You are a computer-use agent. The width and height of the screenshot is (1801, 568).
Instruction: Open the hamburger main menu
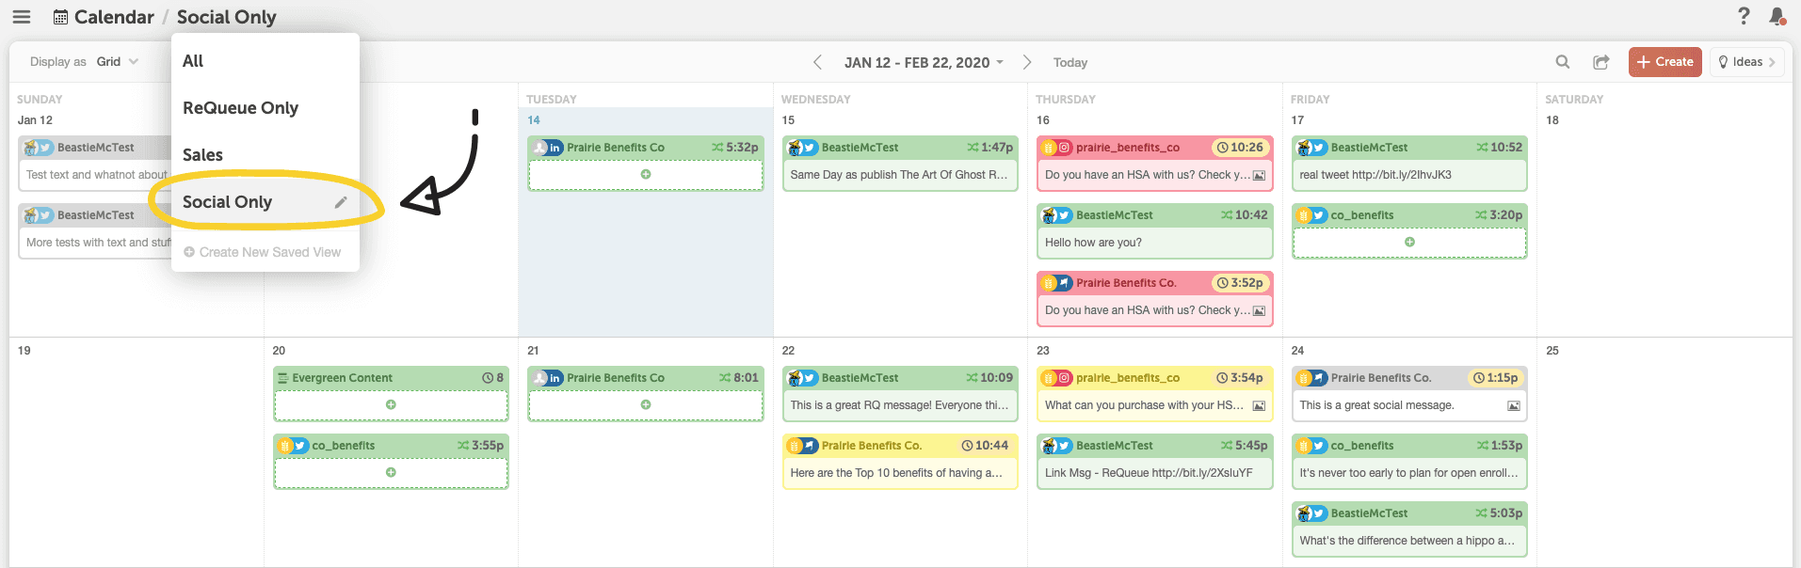click(21, 17)
